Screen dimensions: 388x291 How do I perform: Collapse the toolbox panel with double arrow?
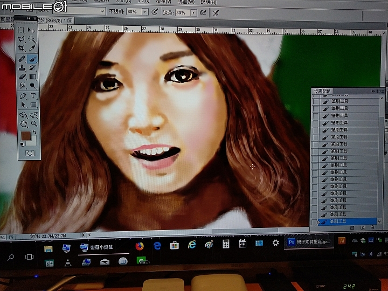point(29,18)
